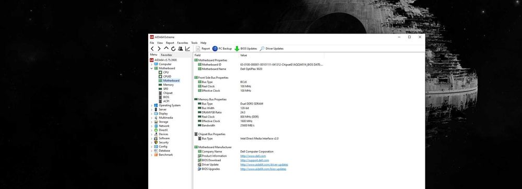Open the aida64.com/driver-updates link
The width and height of the screenshot is (522, 189).
[264, 164]
